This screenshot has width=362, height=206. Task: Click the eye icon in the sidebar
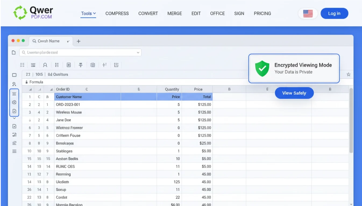[14, 102]
